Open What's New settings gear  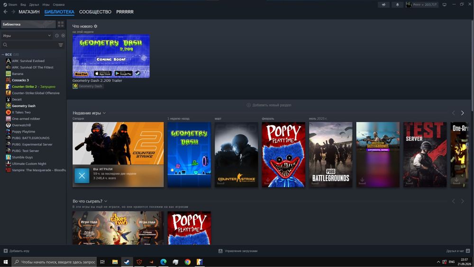[x=96, y=26]
